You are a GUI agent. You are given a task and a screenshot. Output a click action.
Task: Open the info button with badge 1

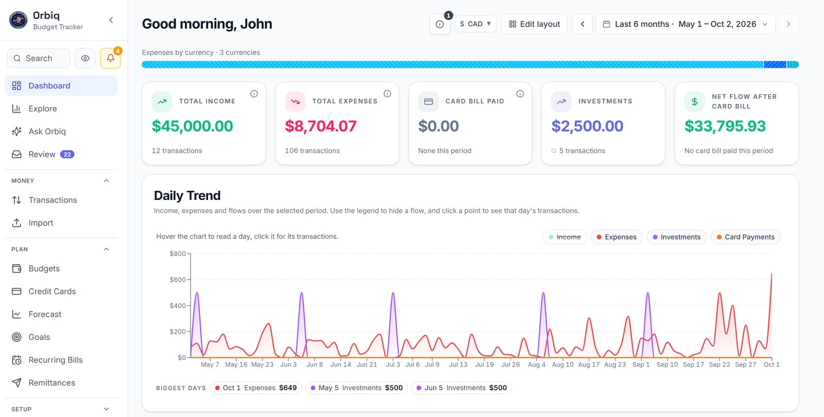coord(440,24)
